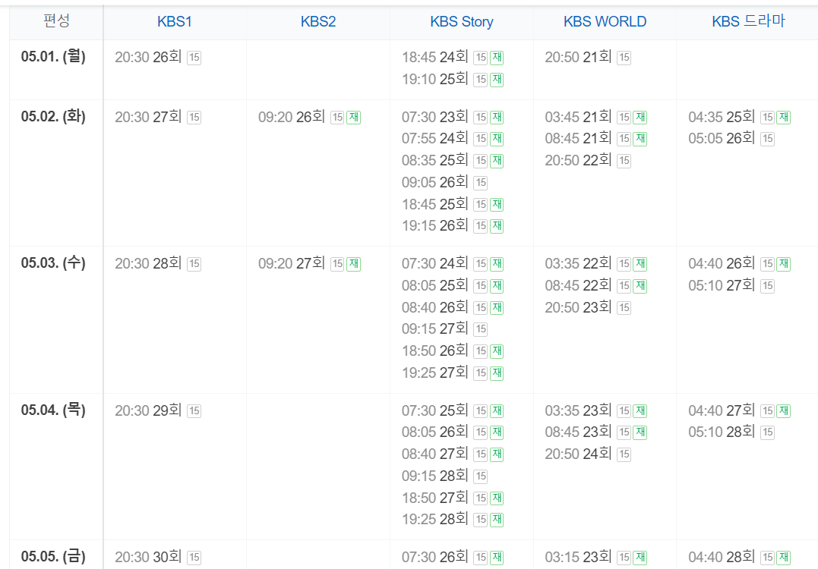
Task: Click age-15 rating badge beside KBS1 29회
Action: [x=194, y=411]
